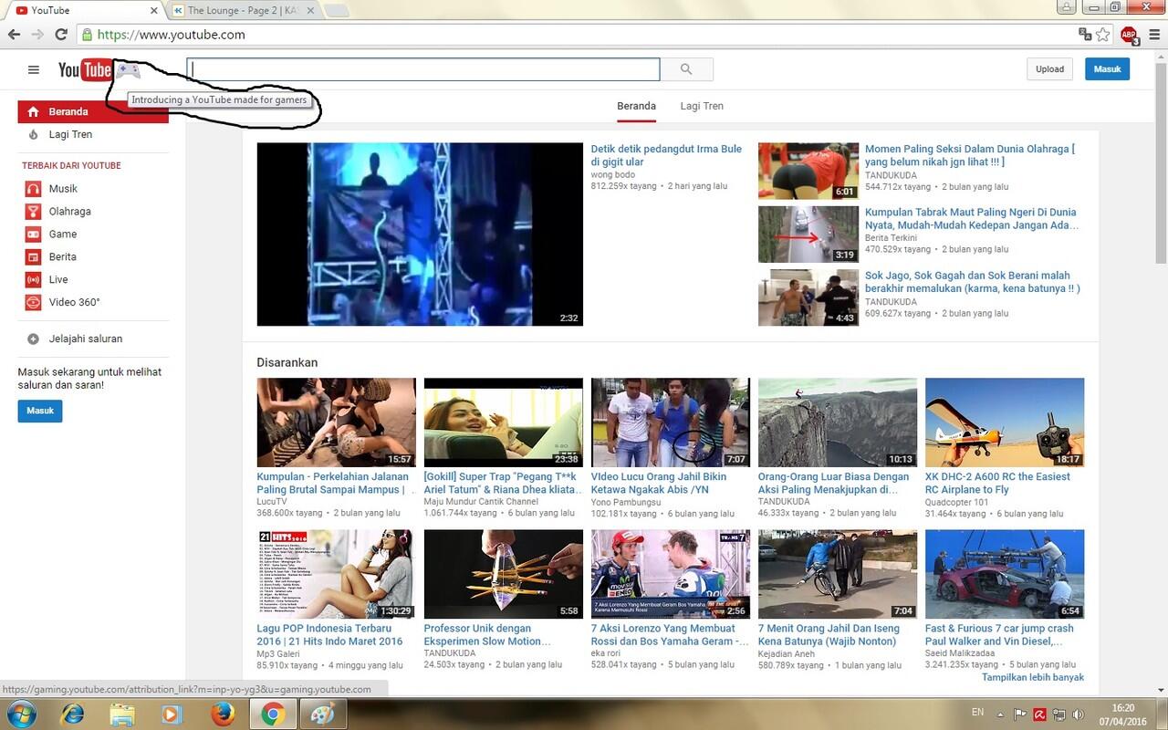
Task: Switch to the YouTube browser tab
Action: point(82,10)
